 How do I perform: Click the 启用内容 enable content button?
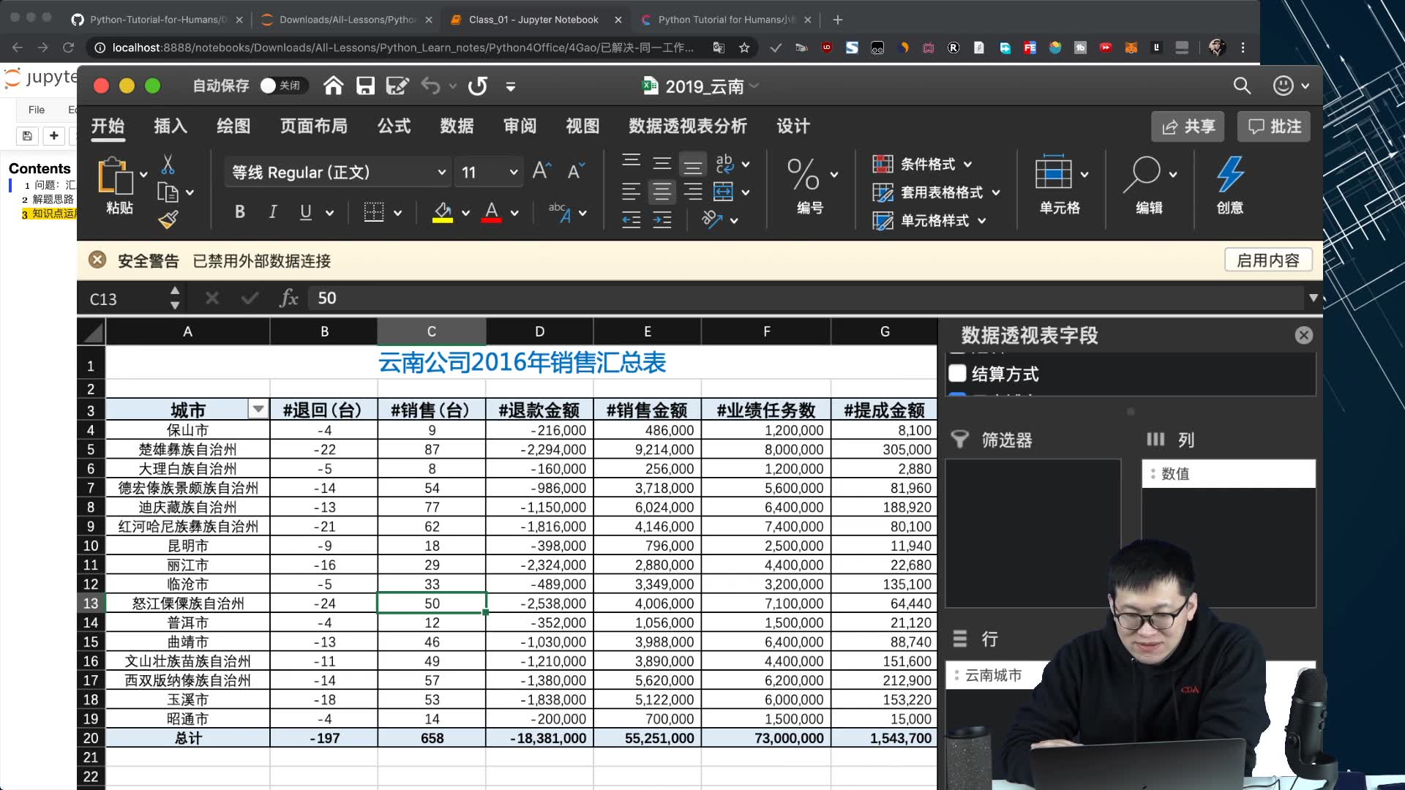click(x=1267, y=260)
